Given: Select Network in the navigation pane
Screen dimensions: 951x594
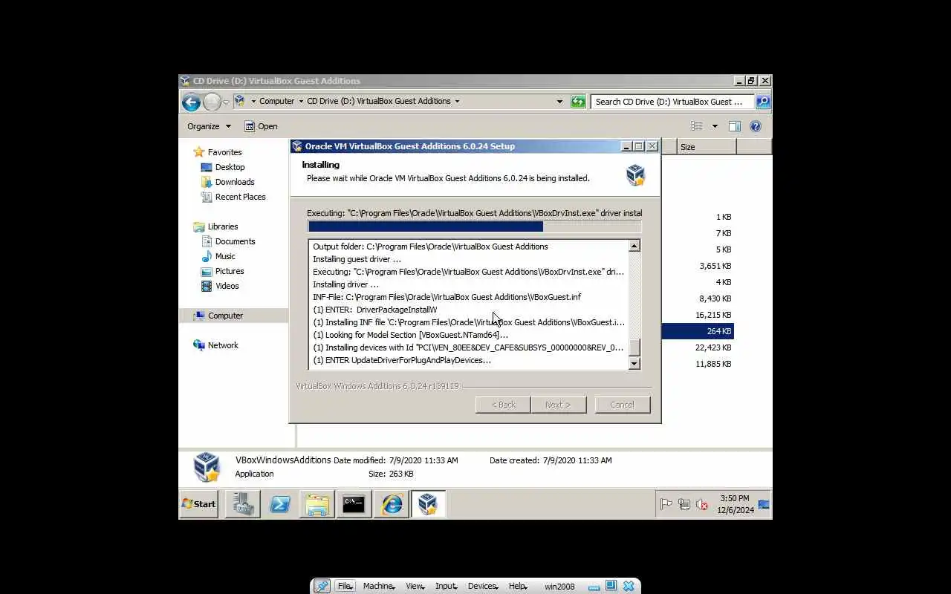Looking at the screenshot, I should [x=223, y=345].
